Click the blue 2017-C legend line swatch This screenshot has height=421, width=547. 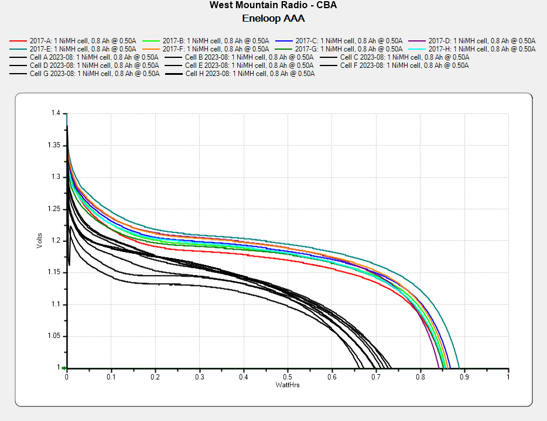[x=285, y=41]
